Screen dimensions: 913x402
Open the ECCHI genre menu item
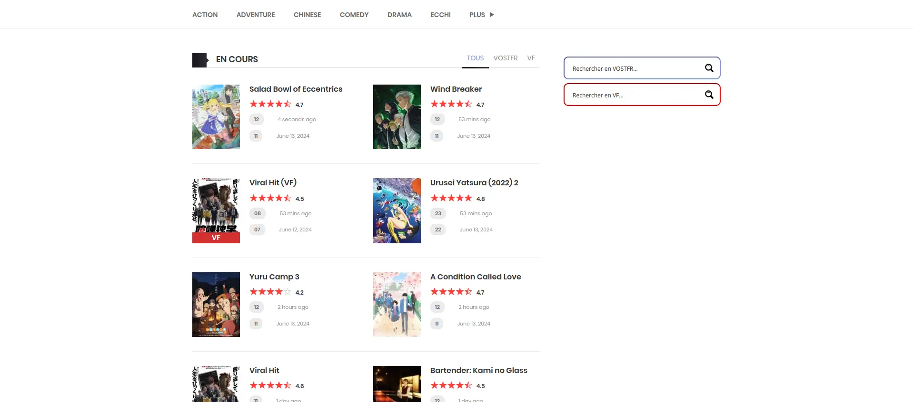pos(440,15)
